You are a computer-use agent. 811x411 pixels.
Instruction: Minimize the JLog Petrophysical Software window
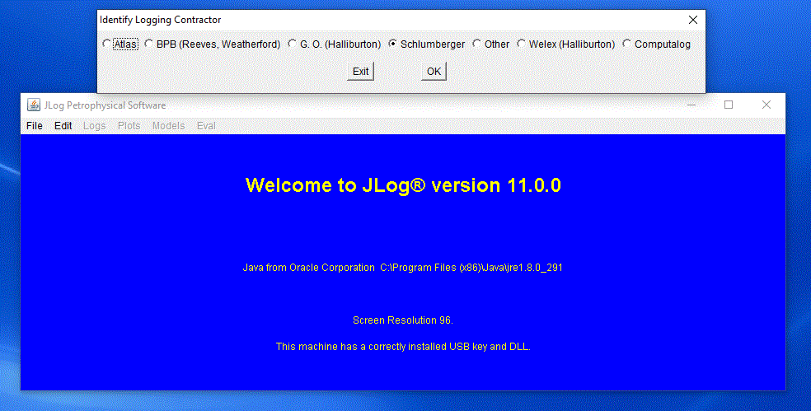[x=691, y=105]
